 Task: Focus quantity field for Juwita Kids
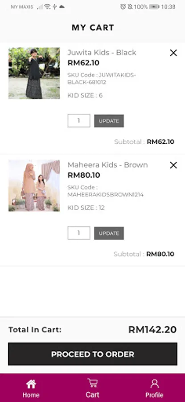tap(79, 121)
